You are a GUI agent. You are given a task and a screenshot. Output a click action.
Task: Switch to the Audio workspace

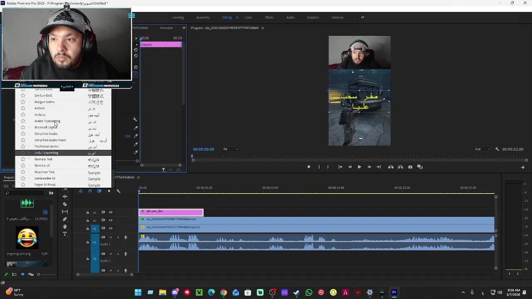point(290,17)
